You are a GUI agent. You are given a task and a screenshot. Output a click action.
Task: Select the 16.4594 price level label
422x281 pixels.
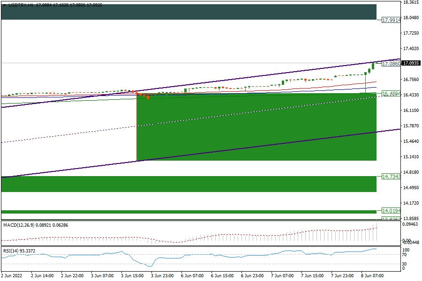coord(391,94)
